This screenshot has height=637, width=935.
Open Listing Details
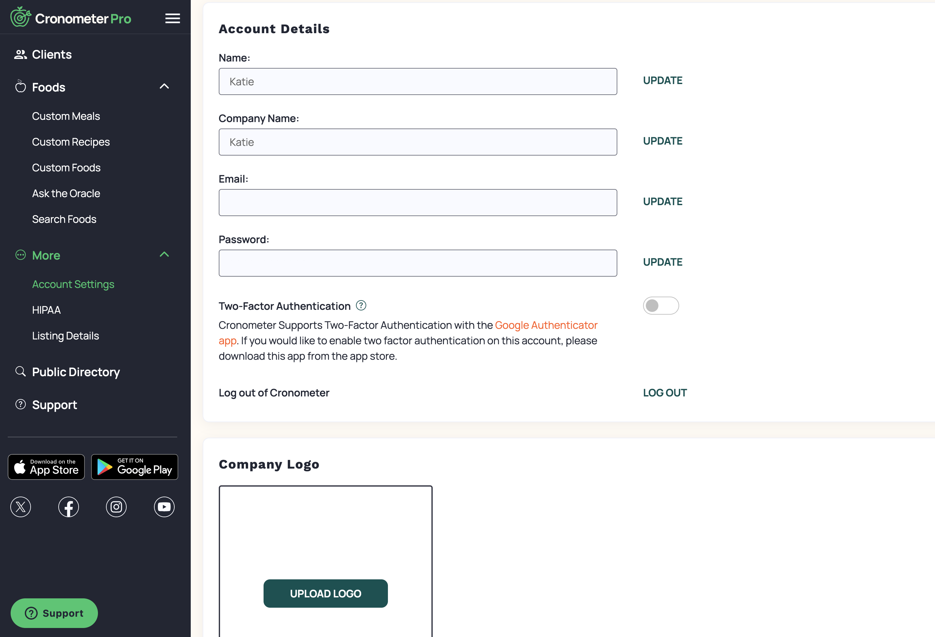(x=66, y=336)
